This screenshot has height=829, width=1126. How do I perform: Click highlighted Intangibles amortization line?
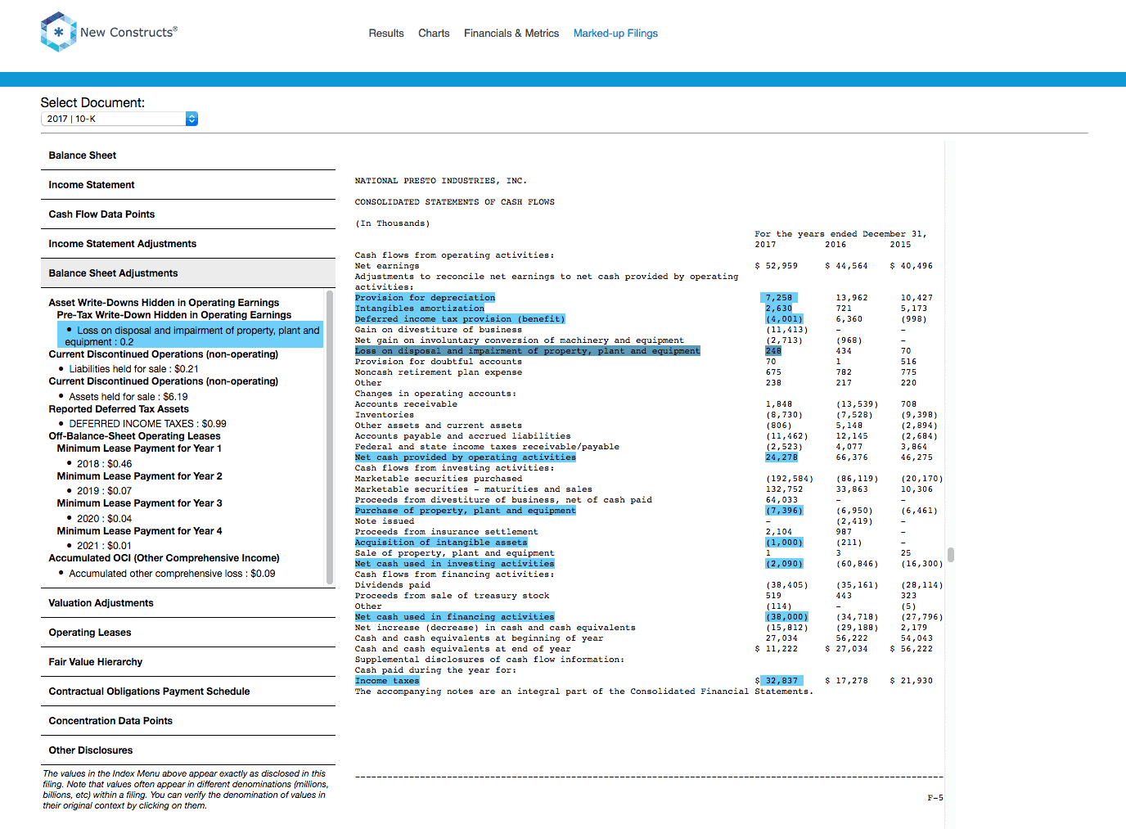coord(419,309)
